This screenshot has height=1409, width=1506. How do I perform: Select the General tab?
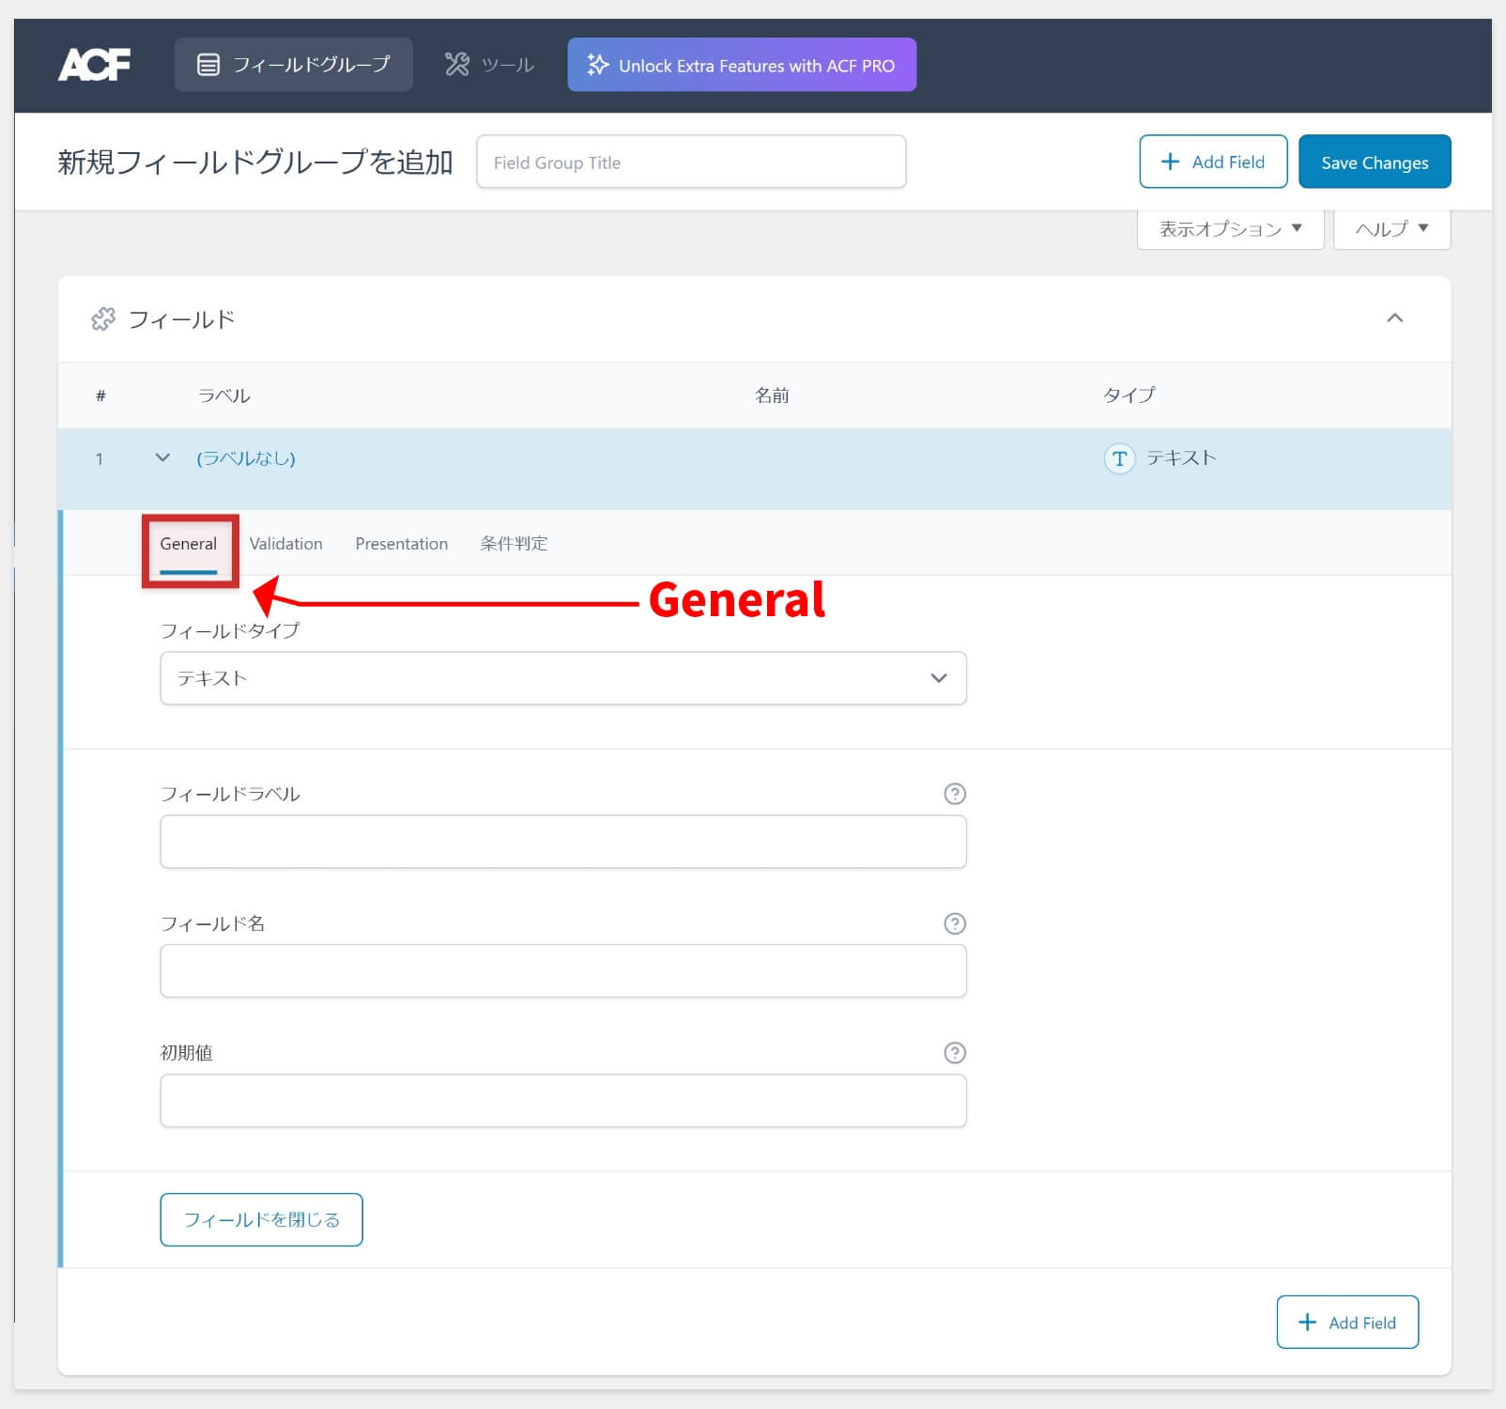[x=189, y=544]
